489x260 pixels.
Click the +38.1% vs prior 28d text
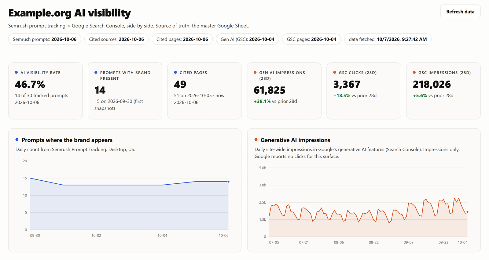[x=275, y=101]
